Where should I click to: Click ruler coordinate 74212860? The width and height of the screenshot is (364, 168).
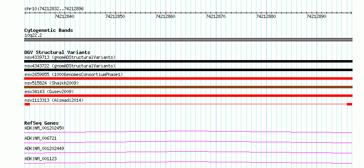tap(165, 16)
